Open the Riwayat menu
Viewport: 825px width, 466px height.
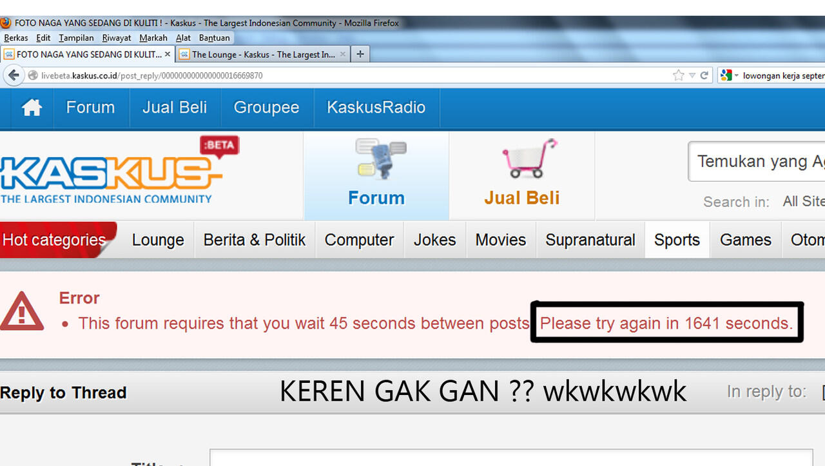(x=116, y=38)
